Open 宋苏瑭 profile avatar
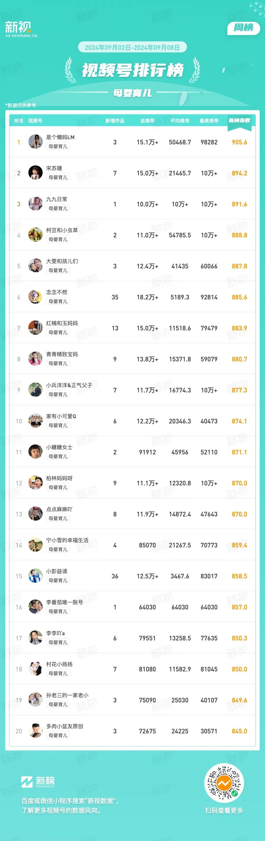This screenshot has height=841, width=265. [35, 173]
